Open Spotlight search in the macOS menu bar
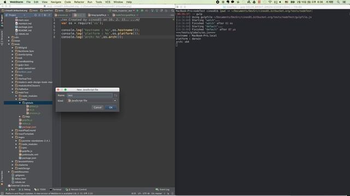The image size is (350, 196). (339, 2)
